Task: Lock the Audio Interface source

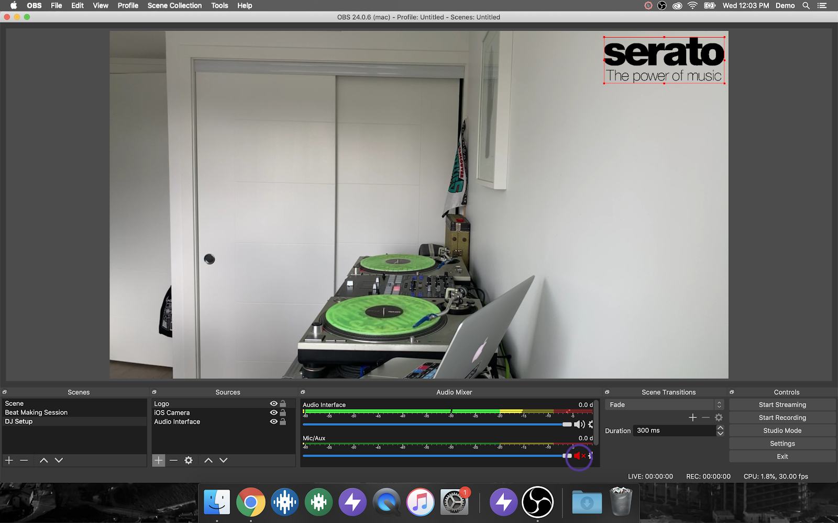Action: click(x=283, y=422)
